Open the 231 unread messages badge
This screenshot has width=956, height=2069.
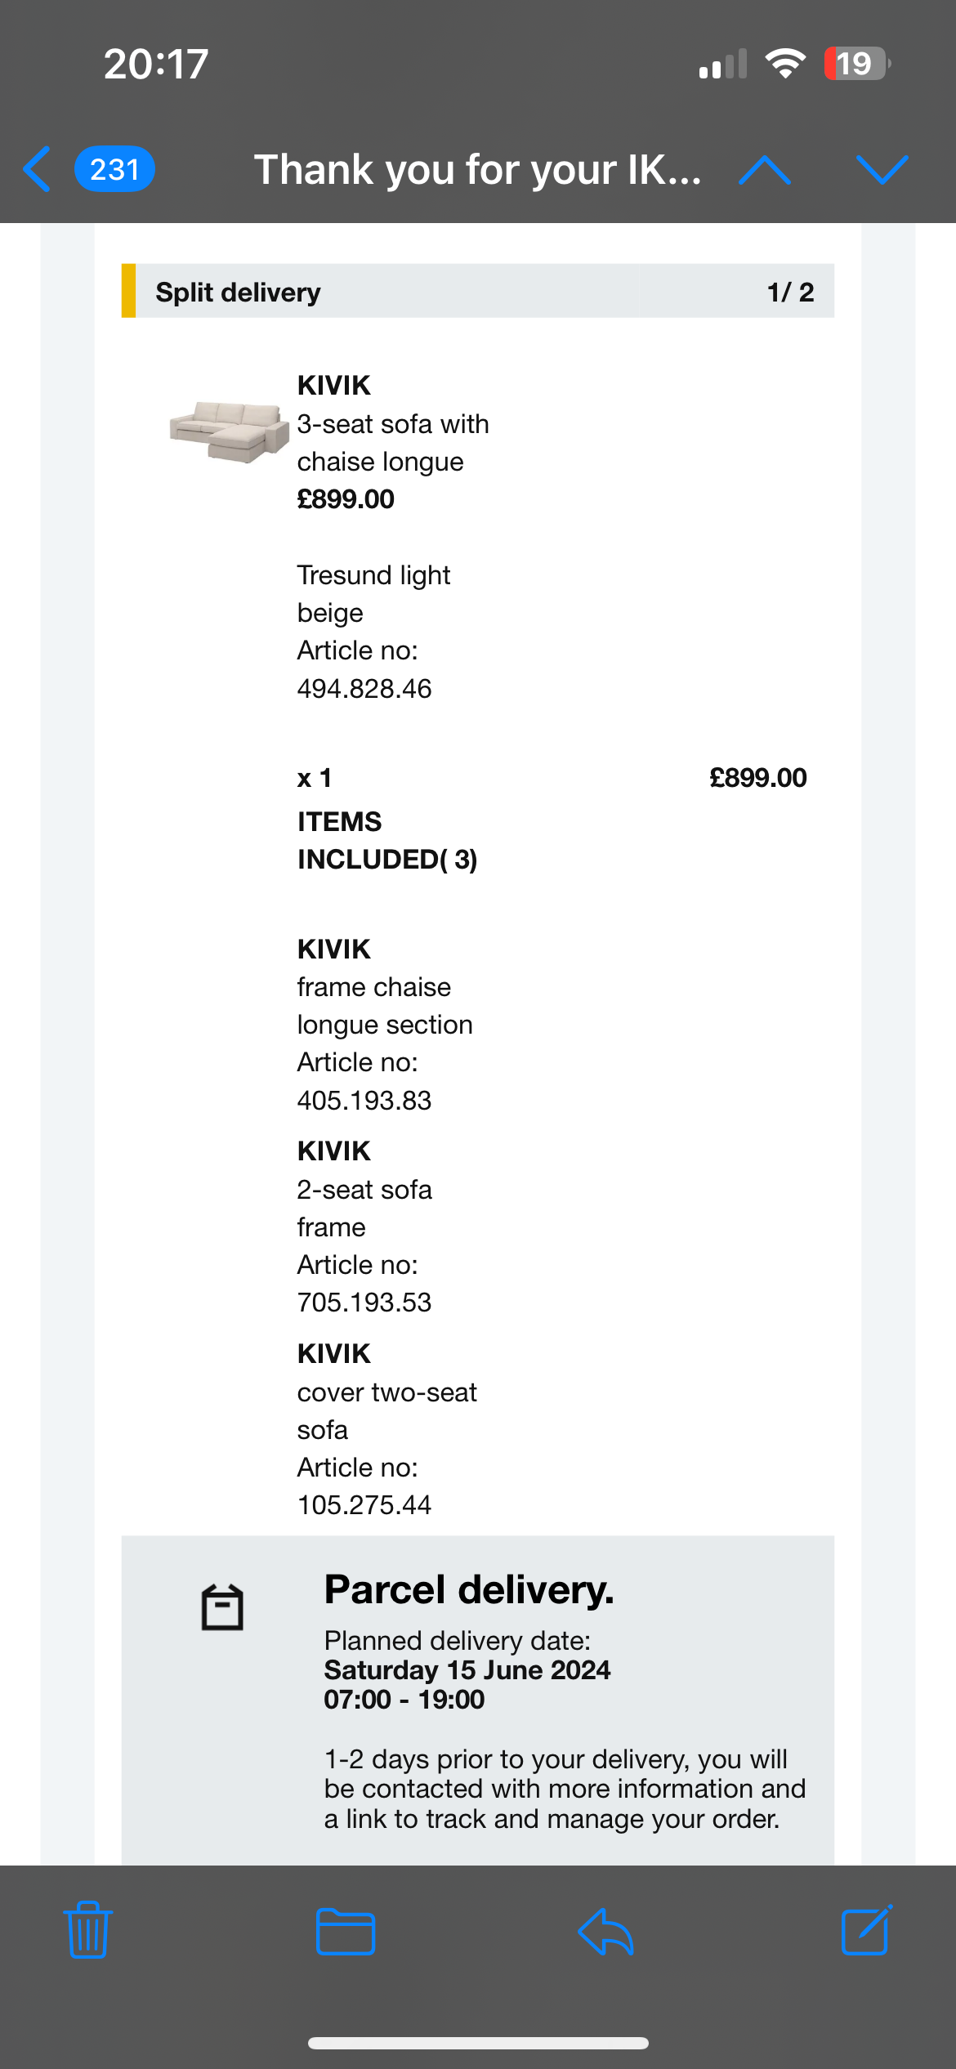(114, 169)
